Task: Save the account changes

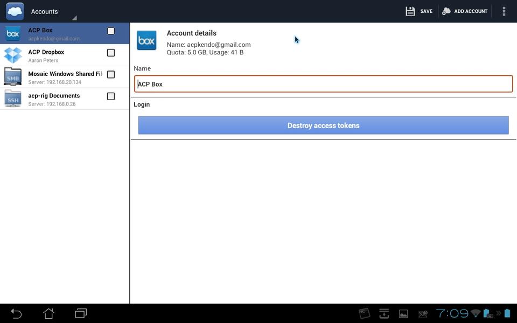Action: [x=419, y=11]
